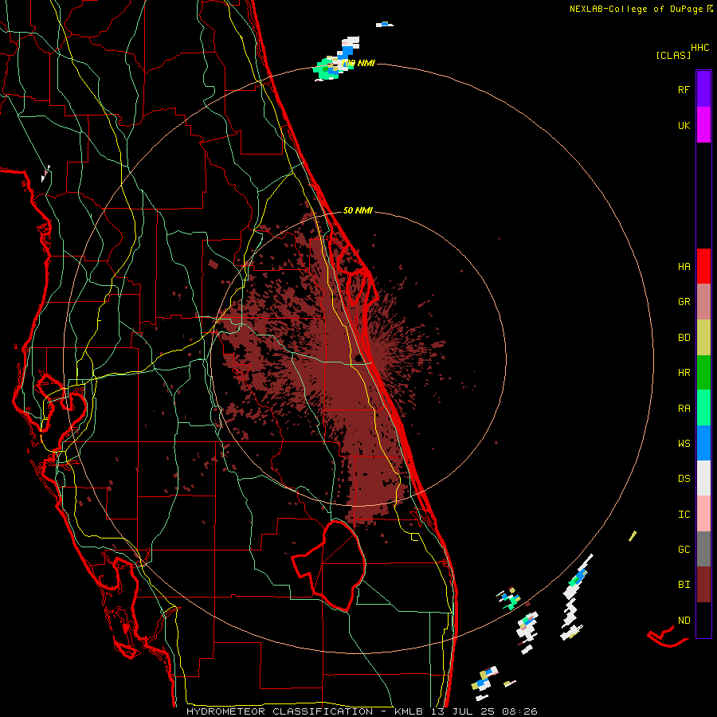Click the white DS legend swatch
This screenshot has height=717, width=717.
[x=703, y=478]
